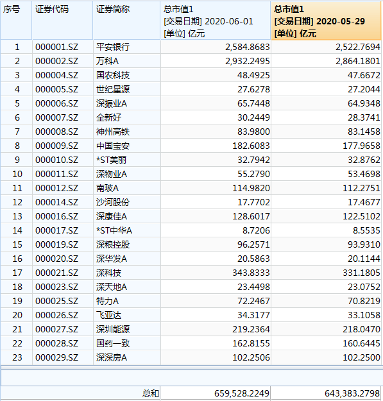Image resolution: width=383 pixels, height=401 pixels.
Task: Select the *ST美丽 name cell
Action: 127,160
